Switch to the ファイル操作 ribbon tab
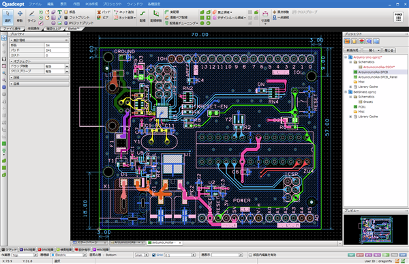The height and width of the screenshot is (264, 409). coord(12,29)
